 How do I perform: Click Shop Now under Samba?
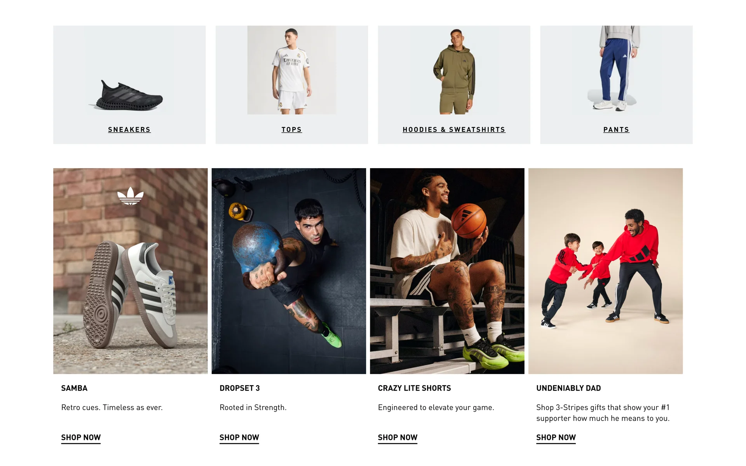[x=81, y=438]
